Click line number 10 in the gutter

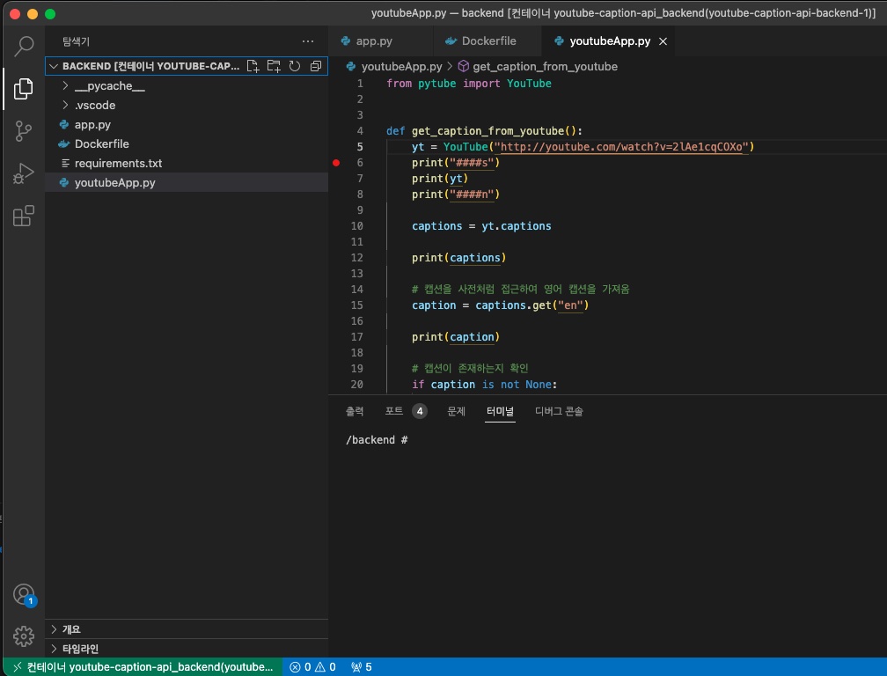click(x=357, y=226)
